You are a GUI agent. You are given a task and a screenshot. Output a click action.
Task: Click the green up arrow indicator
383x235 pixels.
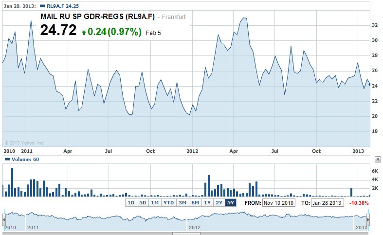tap(84, 32)
